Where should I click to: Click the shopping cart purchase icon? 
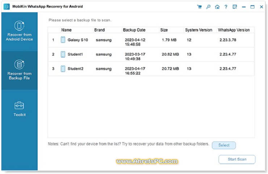pyautogui.click(x=199, y=7)
